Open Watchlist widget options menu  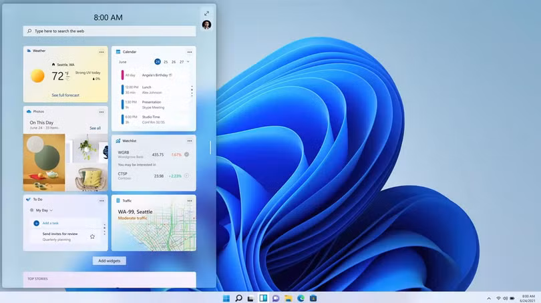190,141
